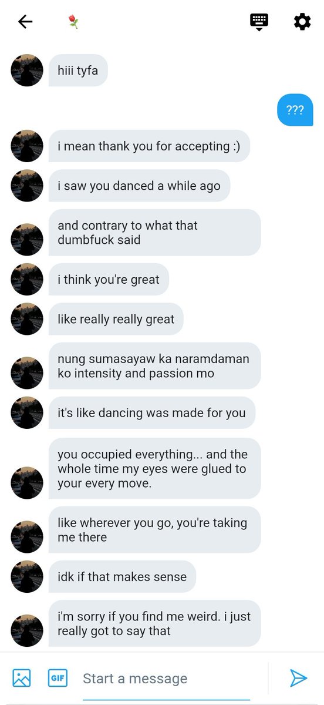Tap 'you occupied everything...' message
Viewport: 324px width, 705px height.
(x=154, y=469)
